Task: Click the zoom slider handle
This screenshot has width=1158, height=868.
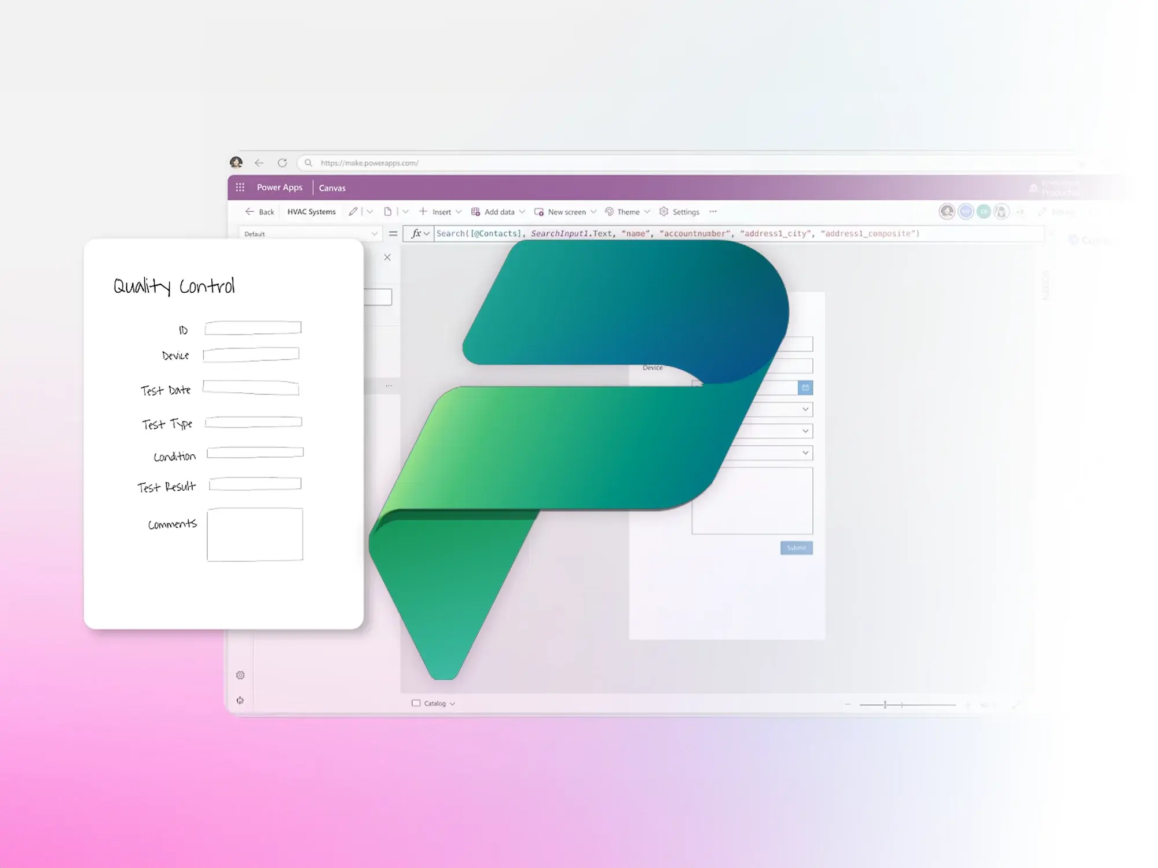Action: [x=885, y=705]
